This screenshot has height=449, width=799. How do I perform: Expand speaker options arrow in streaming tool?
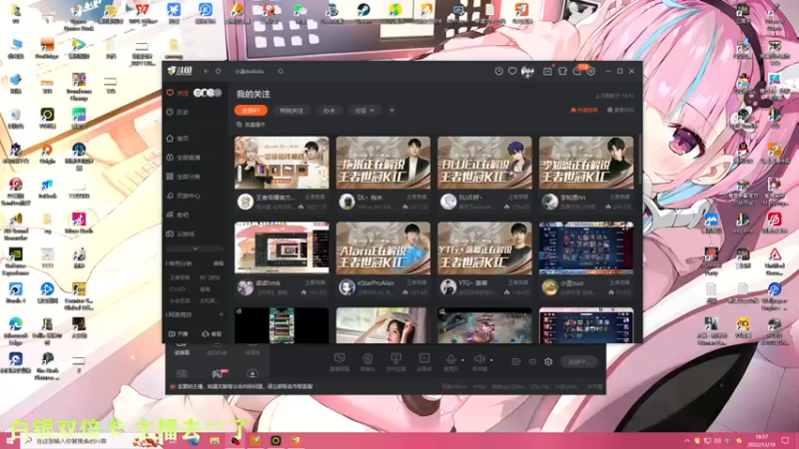click(491, 360)
